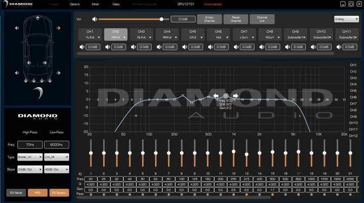Viewport: 364px width, 203px height.
Task: Select highlighted front right speaker on car
Action: pos(59,28)
